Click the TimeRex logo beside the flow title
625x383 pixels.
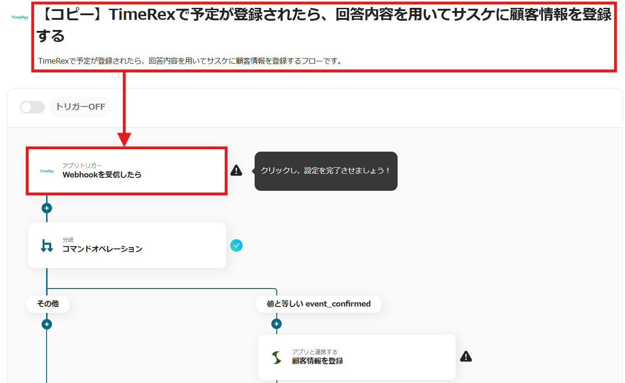pyautogui.click(x=20, y=18)
